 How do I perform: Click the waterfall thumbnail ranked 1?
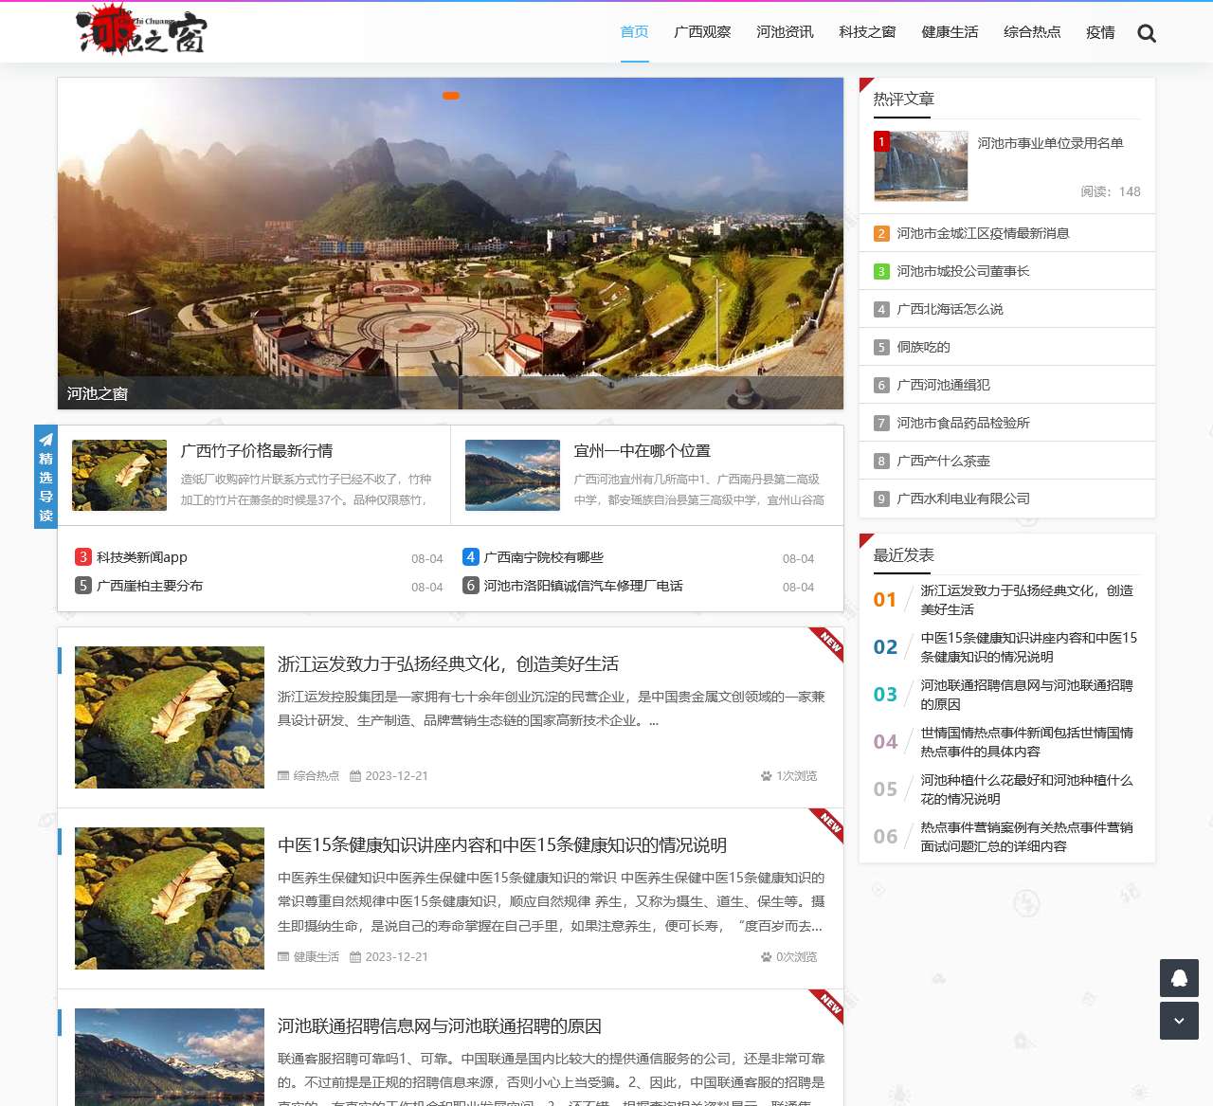pyautogui.click(x=921, y=166)
